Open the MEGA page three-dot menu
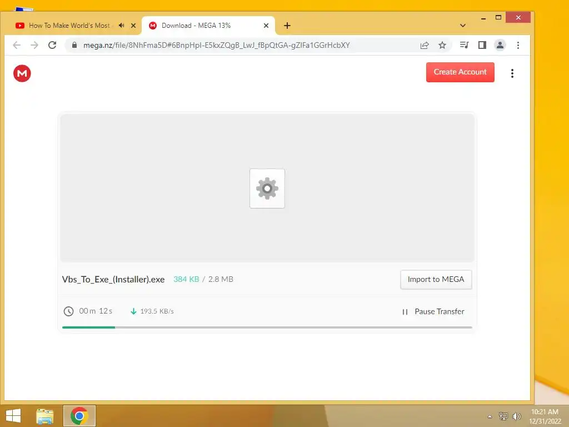 coord(512,73)
